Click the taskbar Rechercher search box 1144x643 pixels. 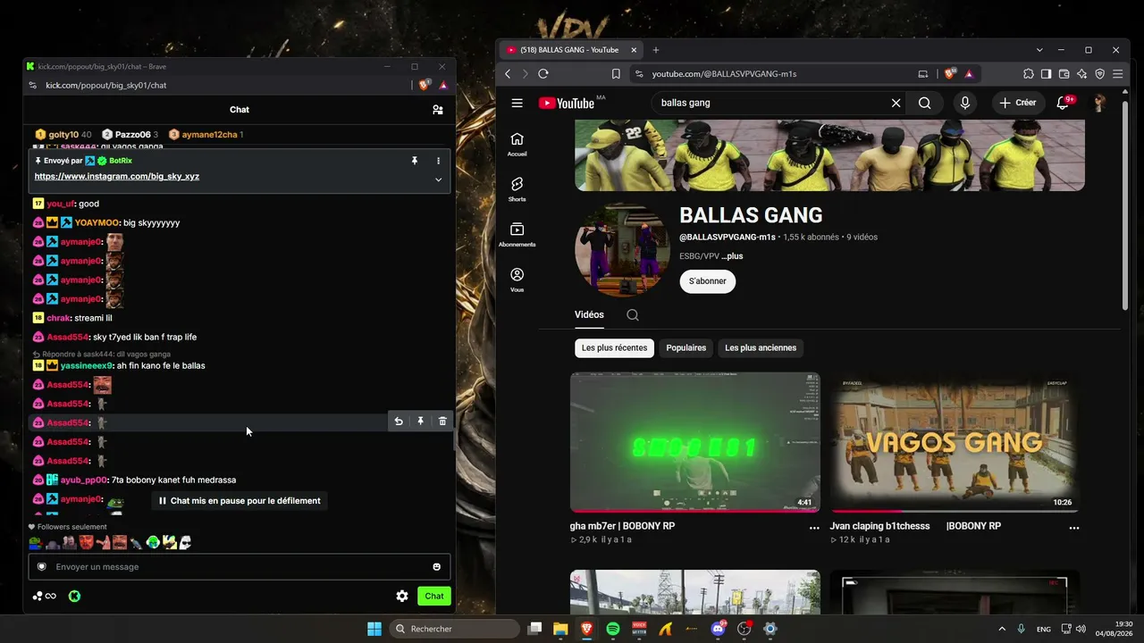[x=454, y=629]
